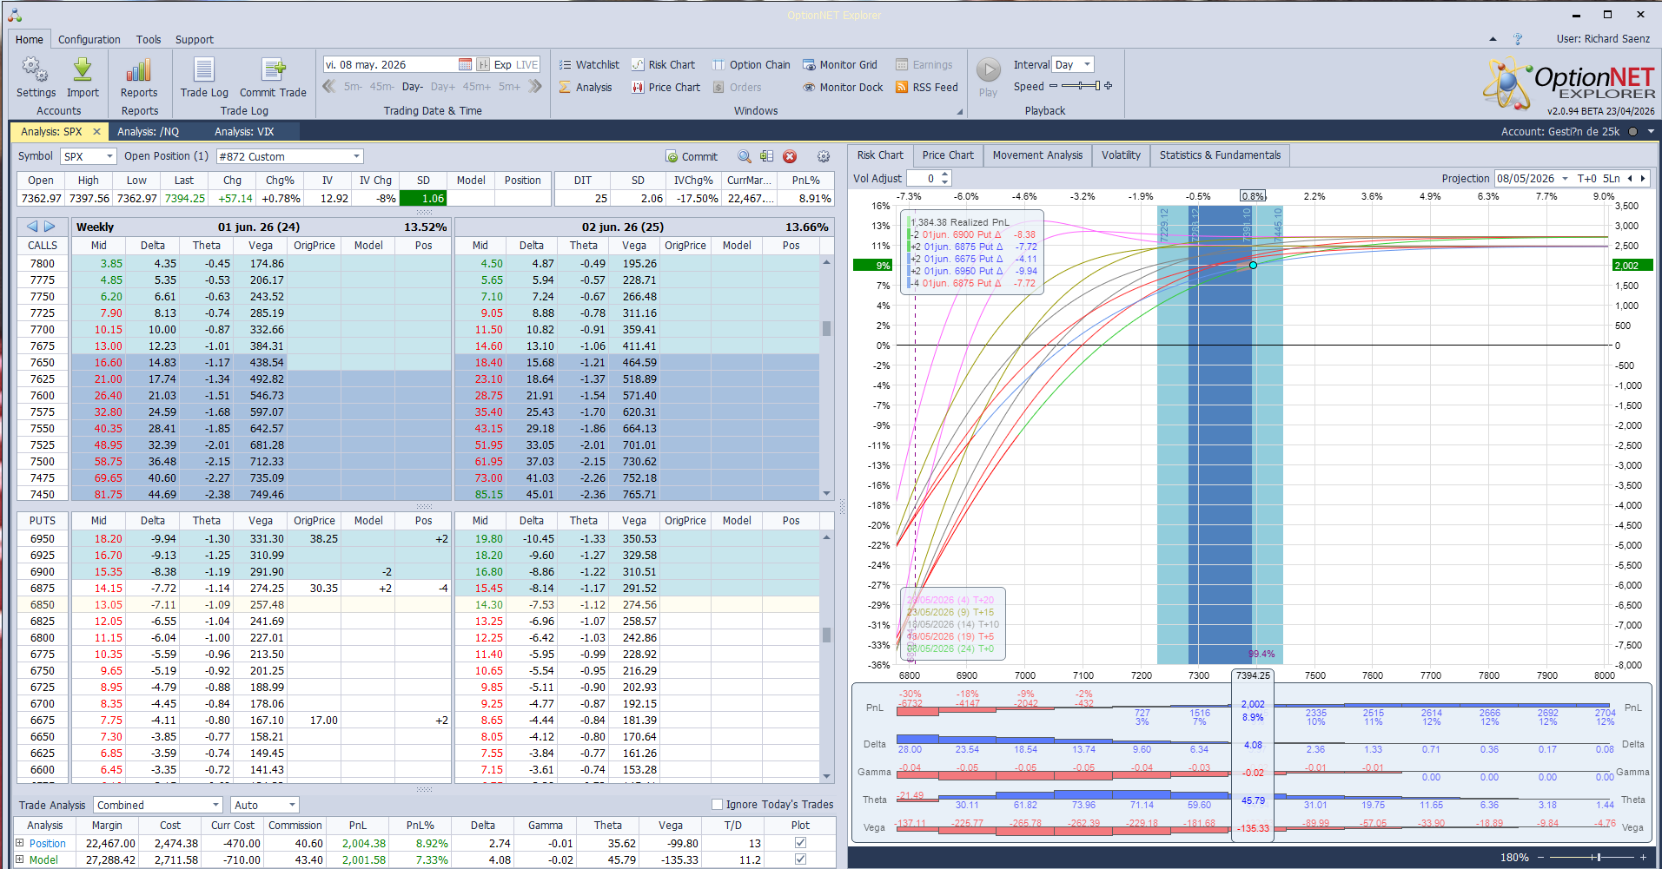
Task: Close the Analysis: SPX tab
Action: (x=96, y=132)
